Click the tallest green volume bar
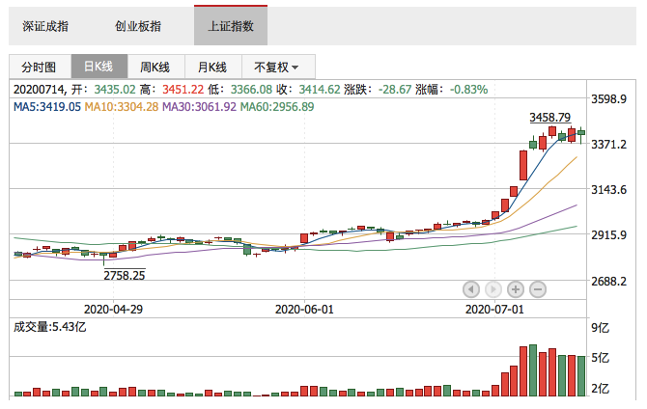Screen dimensions: 647x409 point(533,370)
